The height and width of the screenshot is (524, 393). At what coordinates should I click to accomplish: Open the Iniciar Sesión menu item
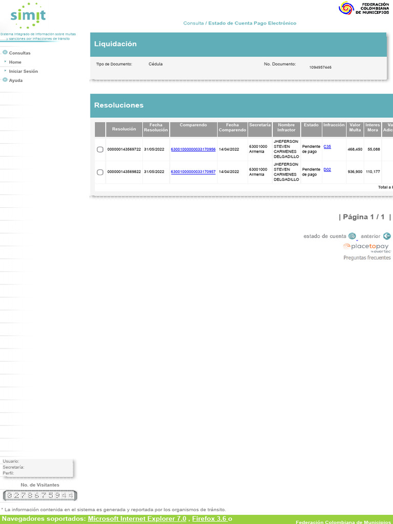click(x=24, y=71)
